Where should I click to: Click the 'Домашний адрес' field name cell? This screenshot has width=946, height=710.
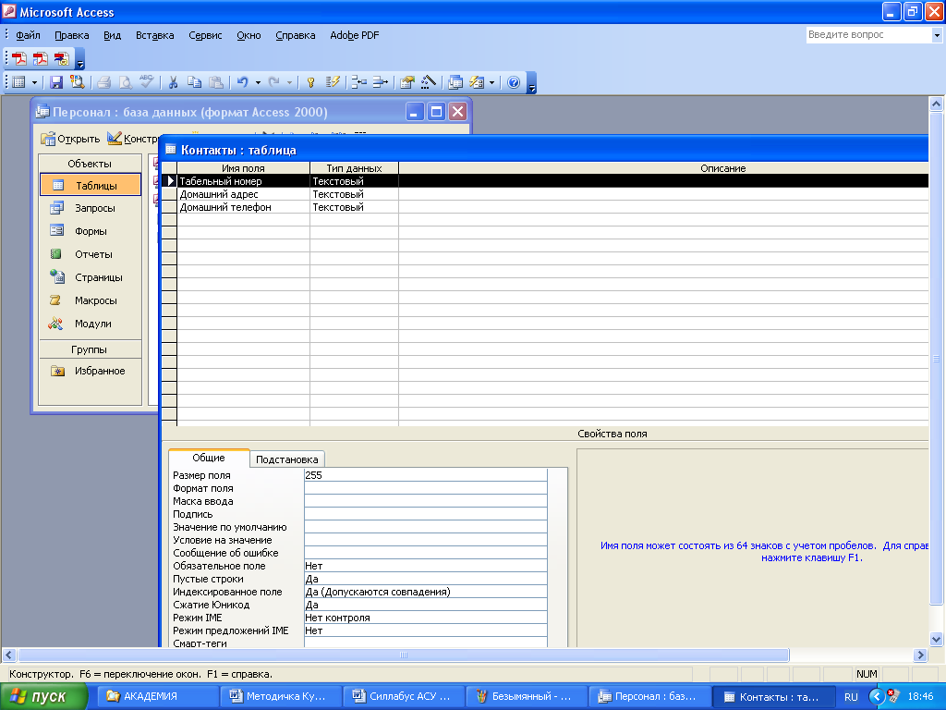(243, 194)
